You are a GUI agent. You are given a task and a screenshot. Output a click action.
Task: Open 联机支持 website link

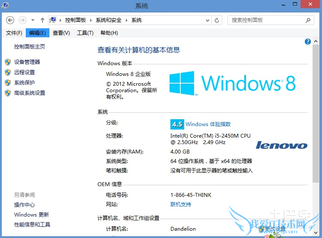(x=181, y=205)
